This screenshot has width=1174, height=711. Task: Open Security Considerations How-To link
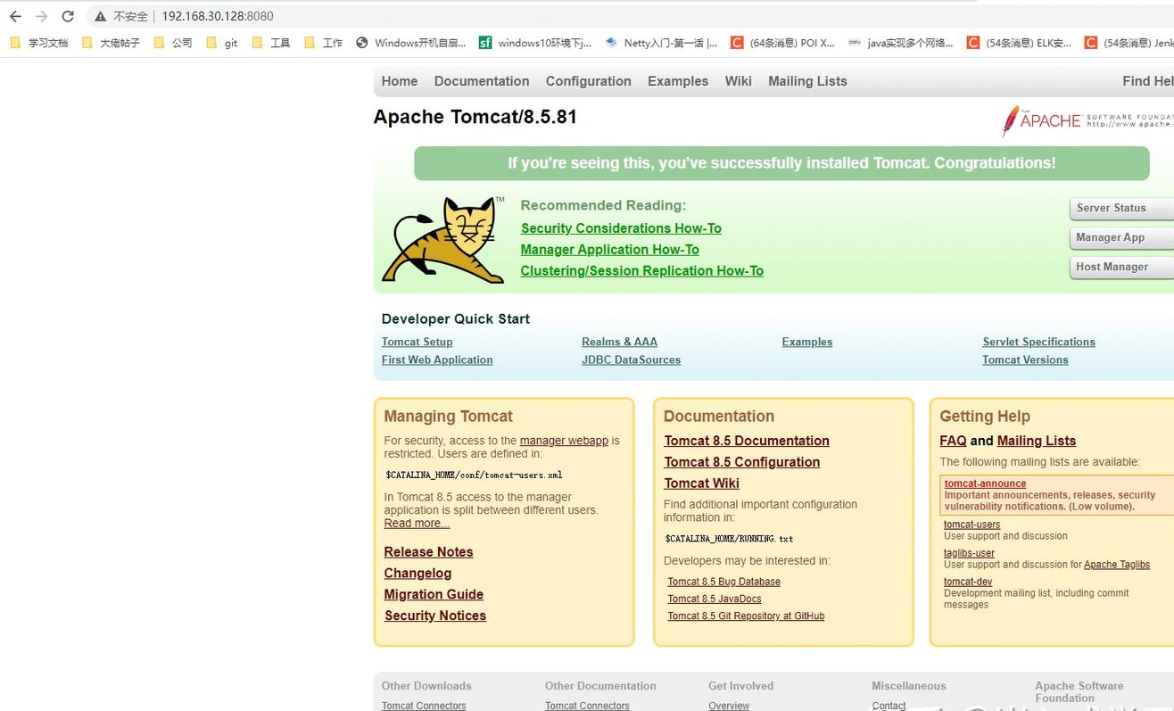pyautogui.click(x=621, y=228)
